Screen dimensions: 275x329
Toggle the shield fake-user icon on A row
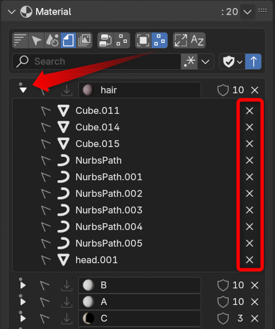coord(223,302)
